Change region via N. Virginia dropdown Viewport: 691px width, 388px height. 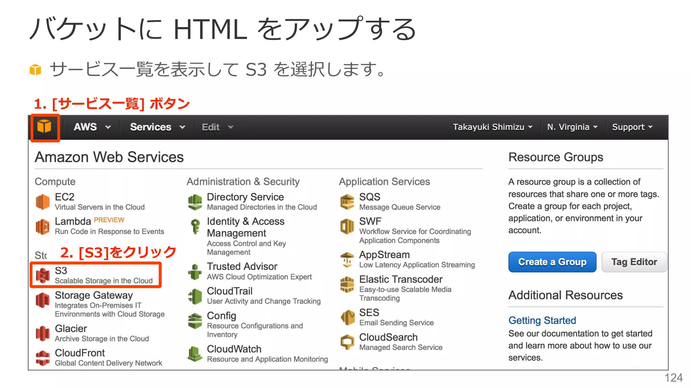572,127
